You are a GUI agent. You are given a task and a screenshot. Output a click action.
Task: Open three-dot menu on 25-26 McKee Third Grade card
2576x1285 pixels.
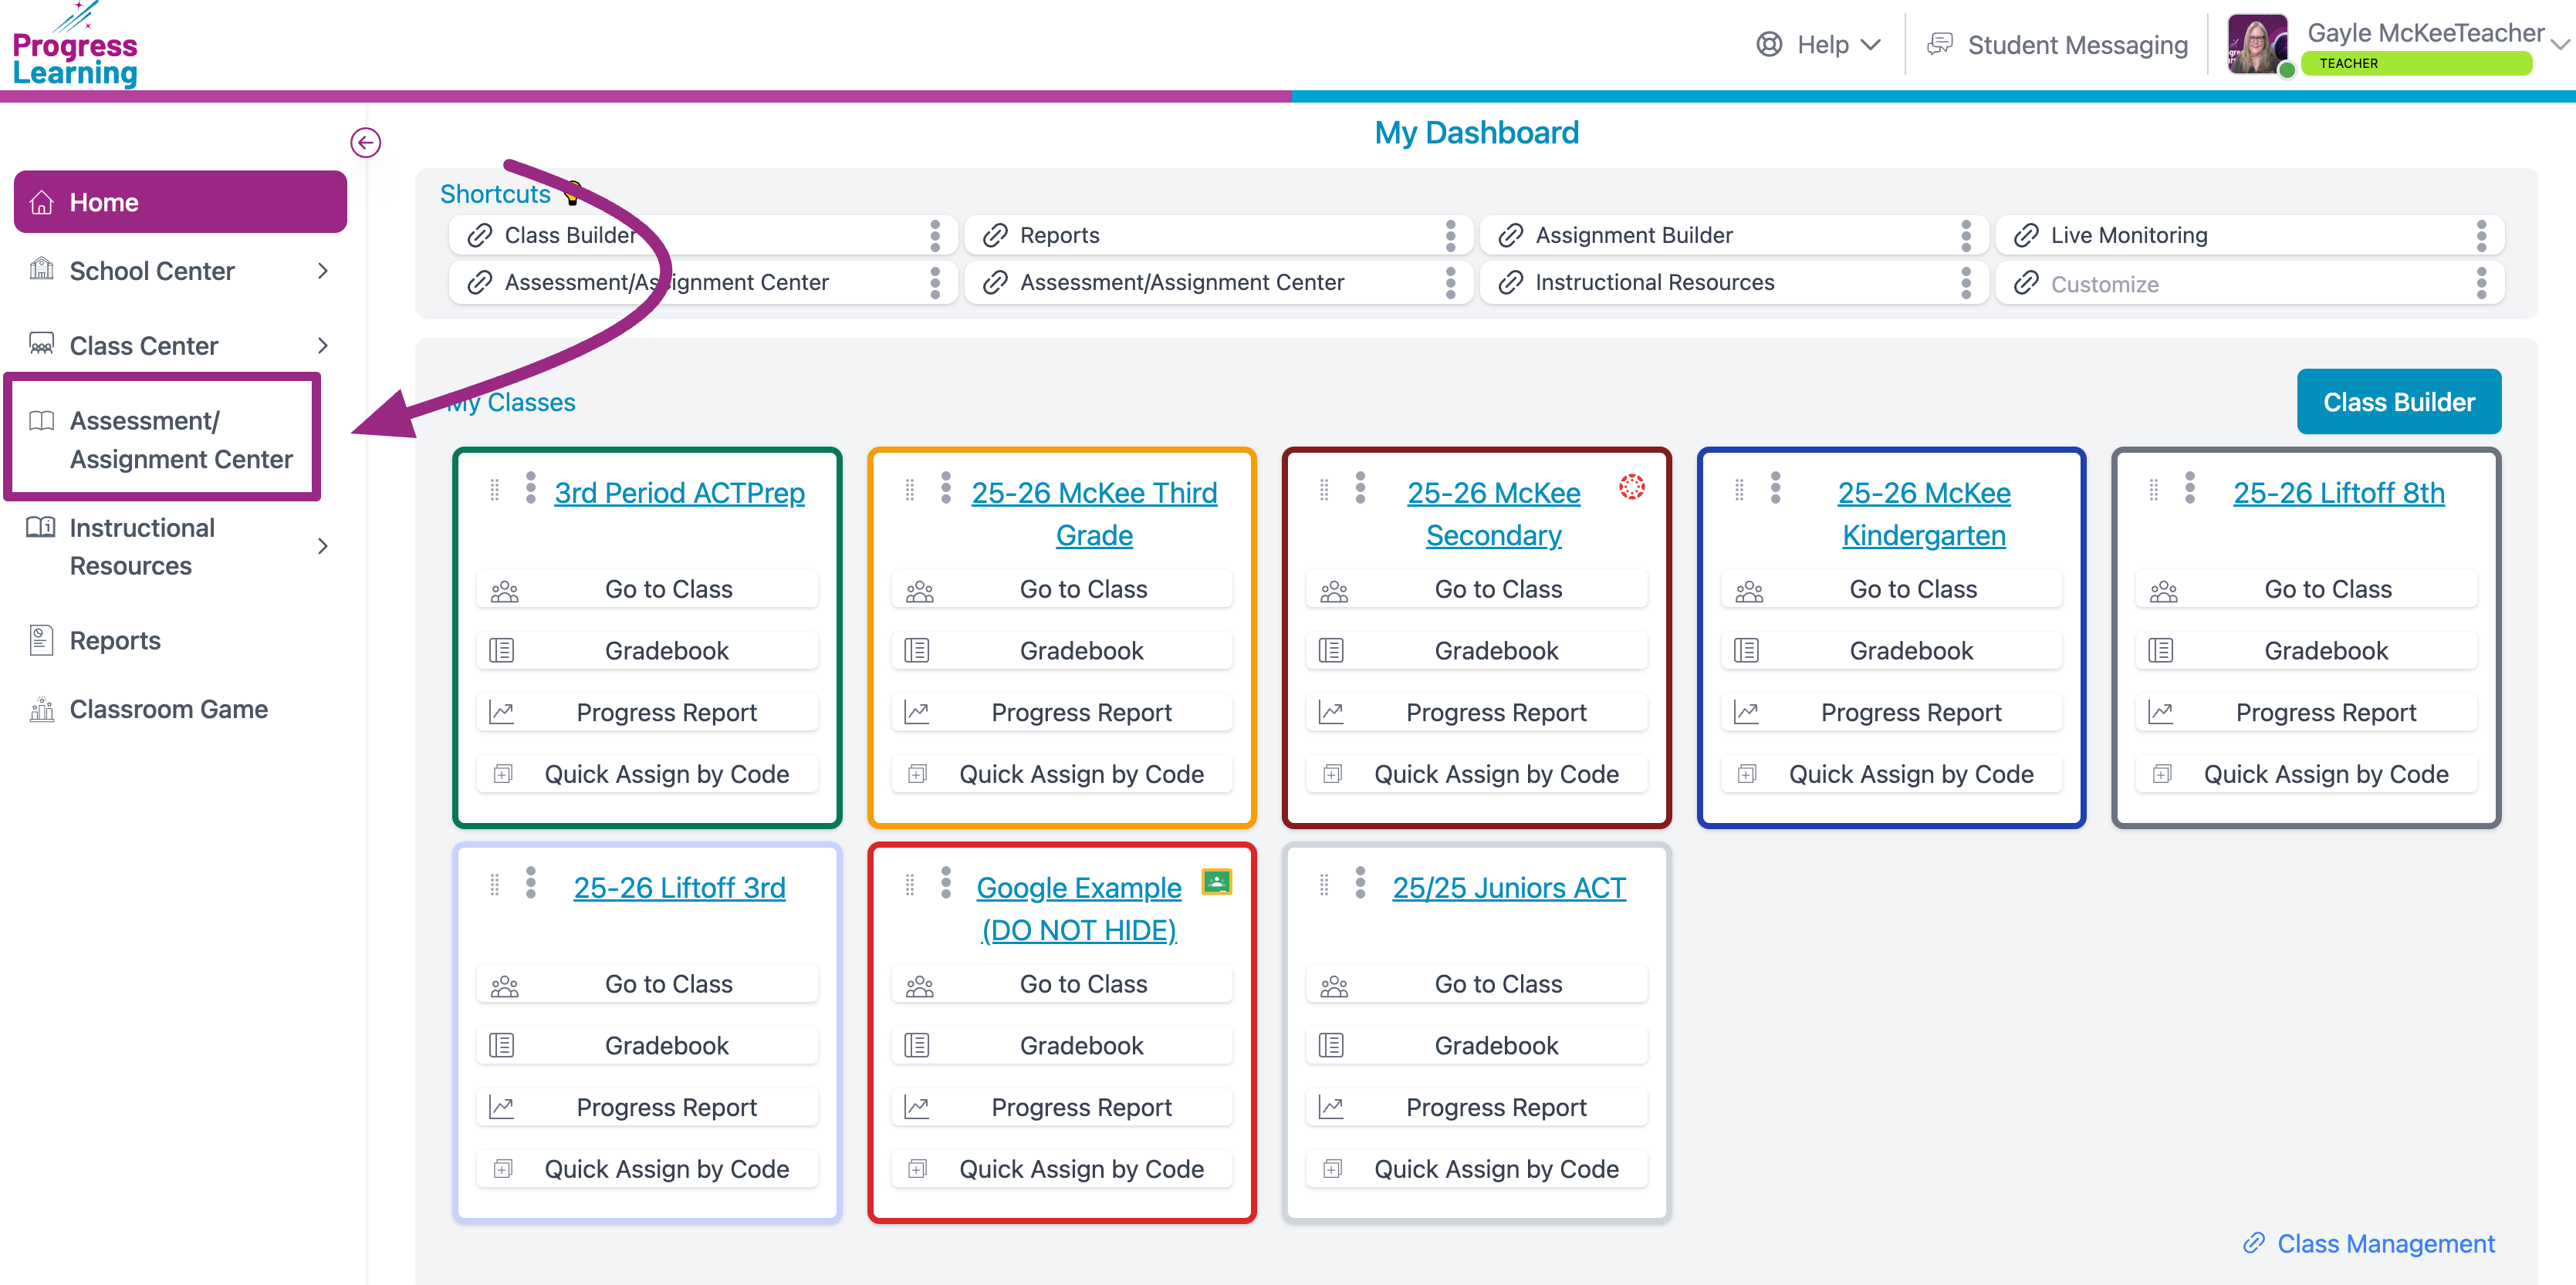click(946, 488)
